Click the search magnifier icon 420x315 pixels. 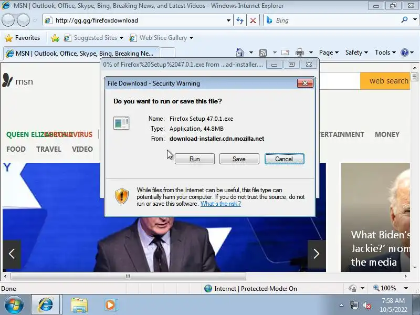[404, 19]
